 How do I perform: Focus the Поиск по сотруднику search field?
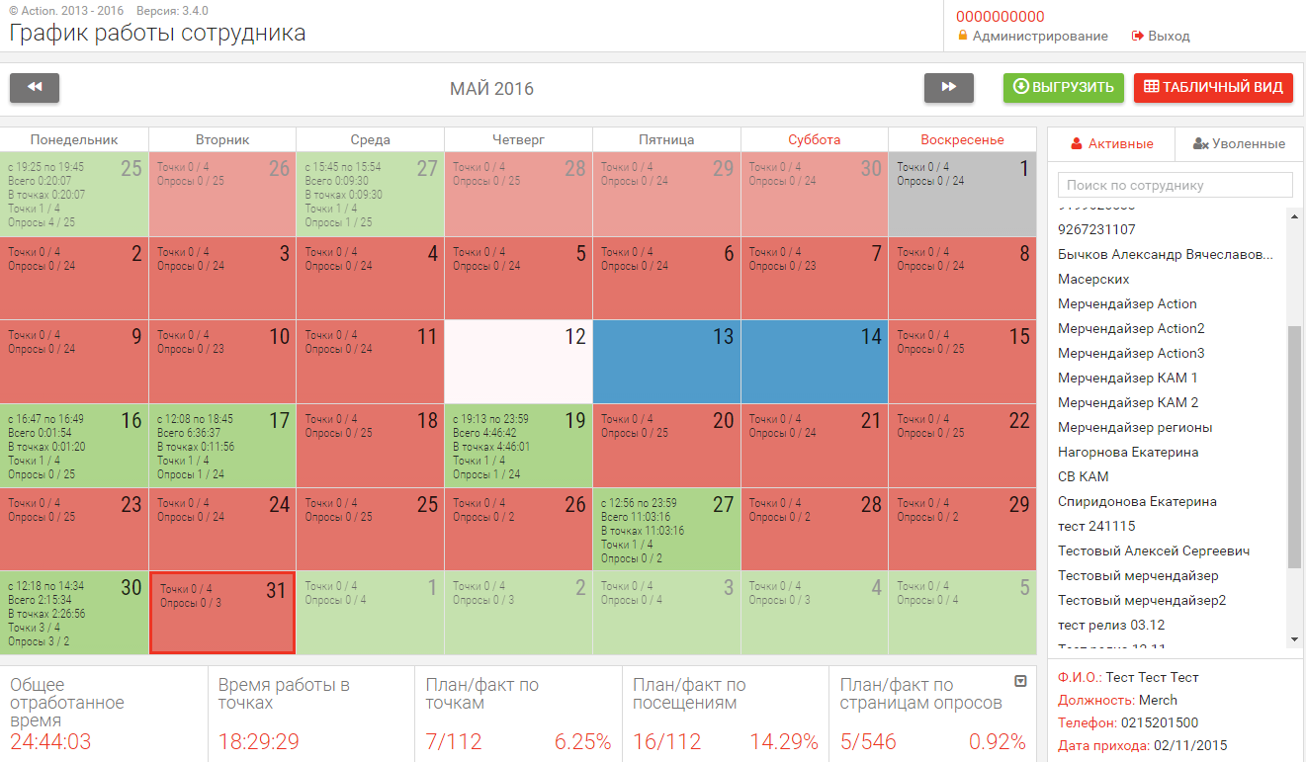pos(1175,185)
